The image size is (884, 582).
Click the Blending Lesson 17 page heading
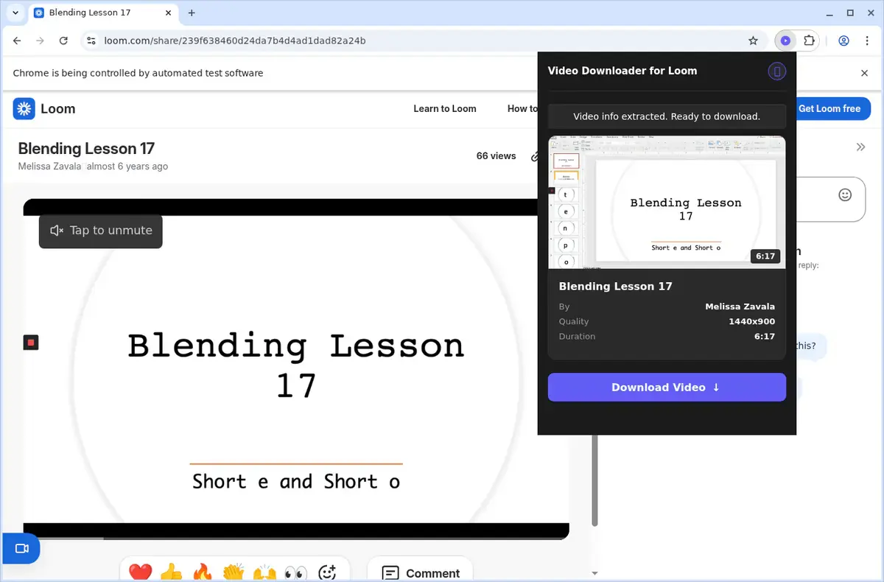coord(86,149)
